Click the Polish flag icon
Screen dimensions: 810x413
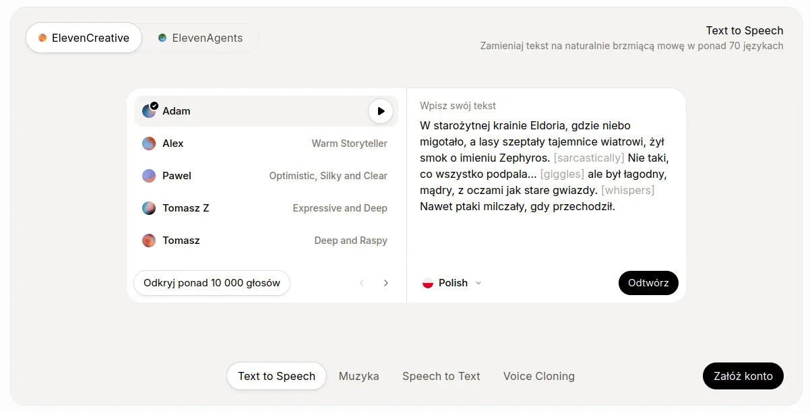point(428,283)
